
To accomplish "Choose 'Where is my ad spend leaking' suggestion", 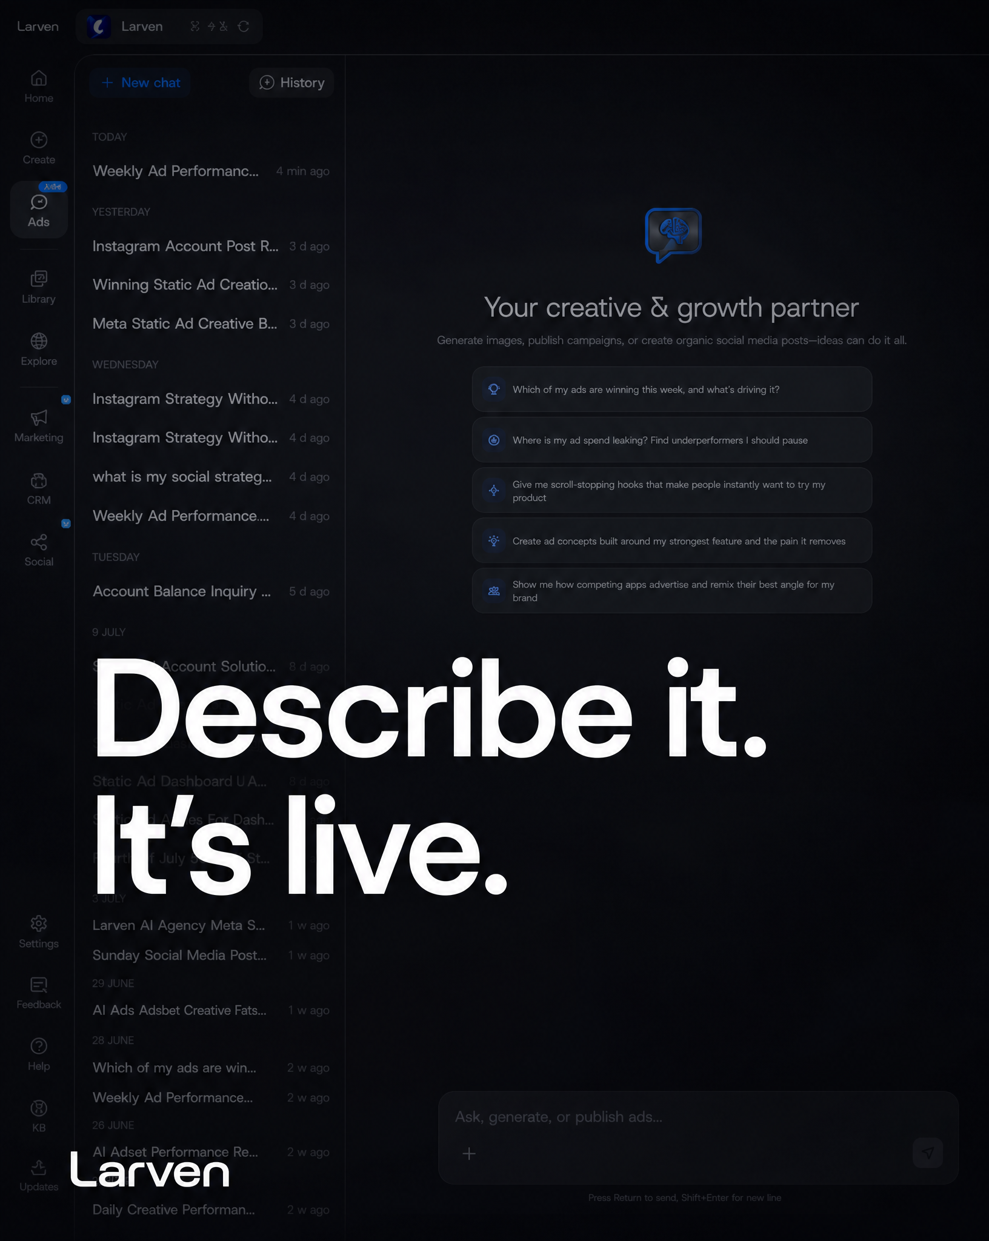I will pos(672,440).
